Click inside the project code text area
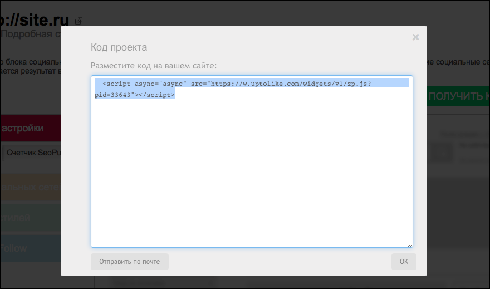 [252, 161]
